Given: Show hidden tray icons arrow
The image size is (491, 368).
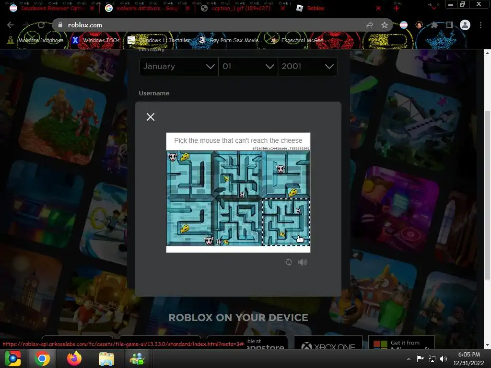Looking at the screenshot, I should click(x=409, y=358).
